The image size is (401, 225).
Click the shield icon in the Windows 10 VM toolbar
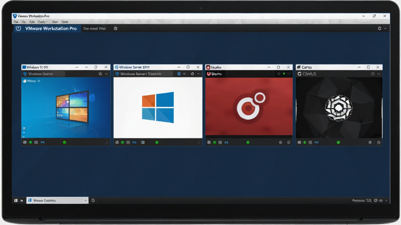click(x=25, y=74)
